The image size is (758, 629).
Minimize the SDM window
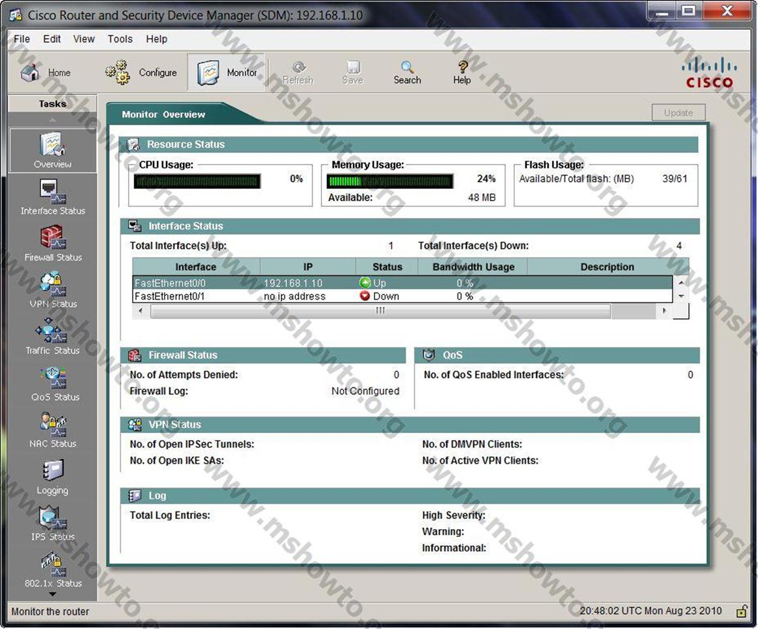pos(661,12)
